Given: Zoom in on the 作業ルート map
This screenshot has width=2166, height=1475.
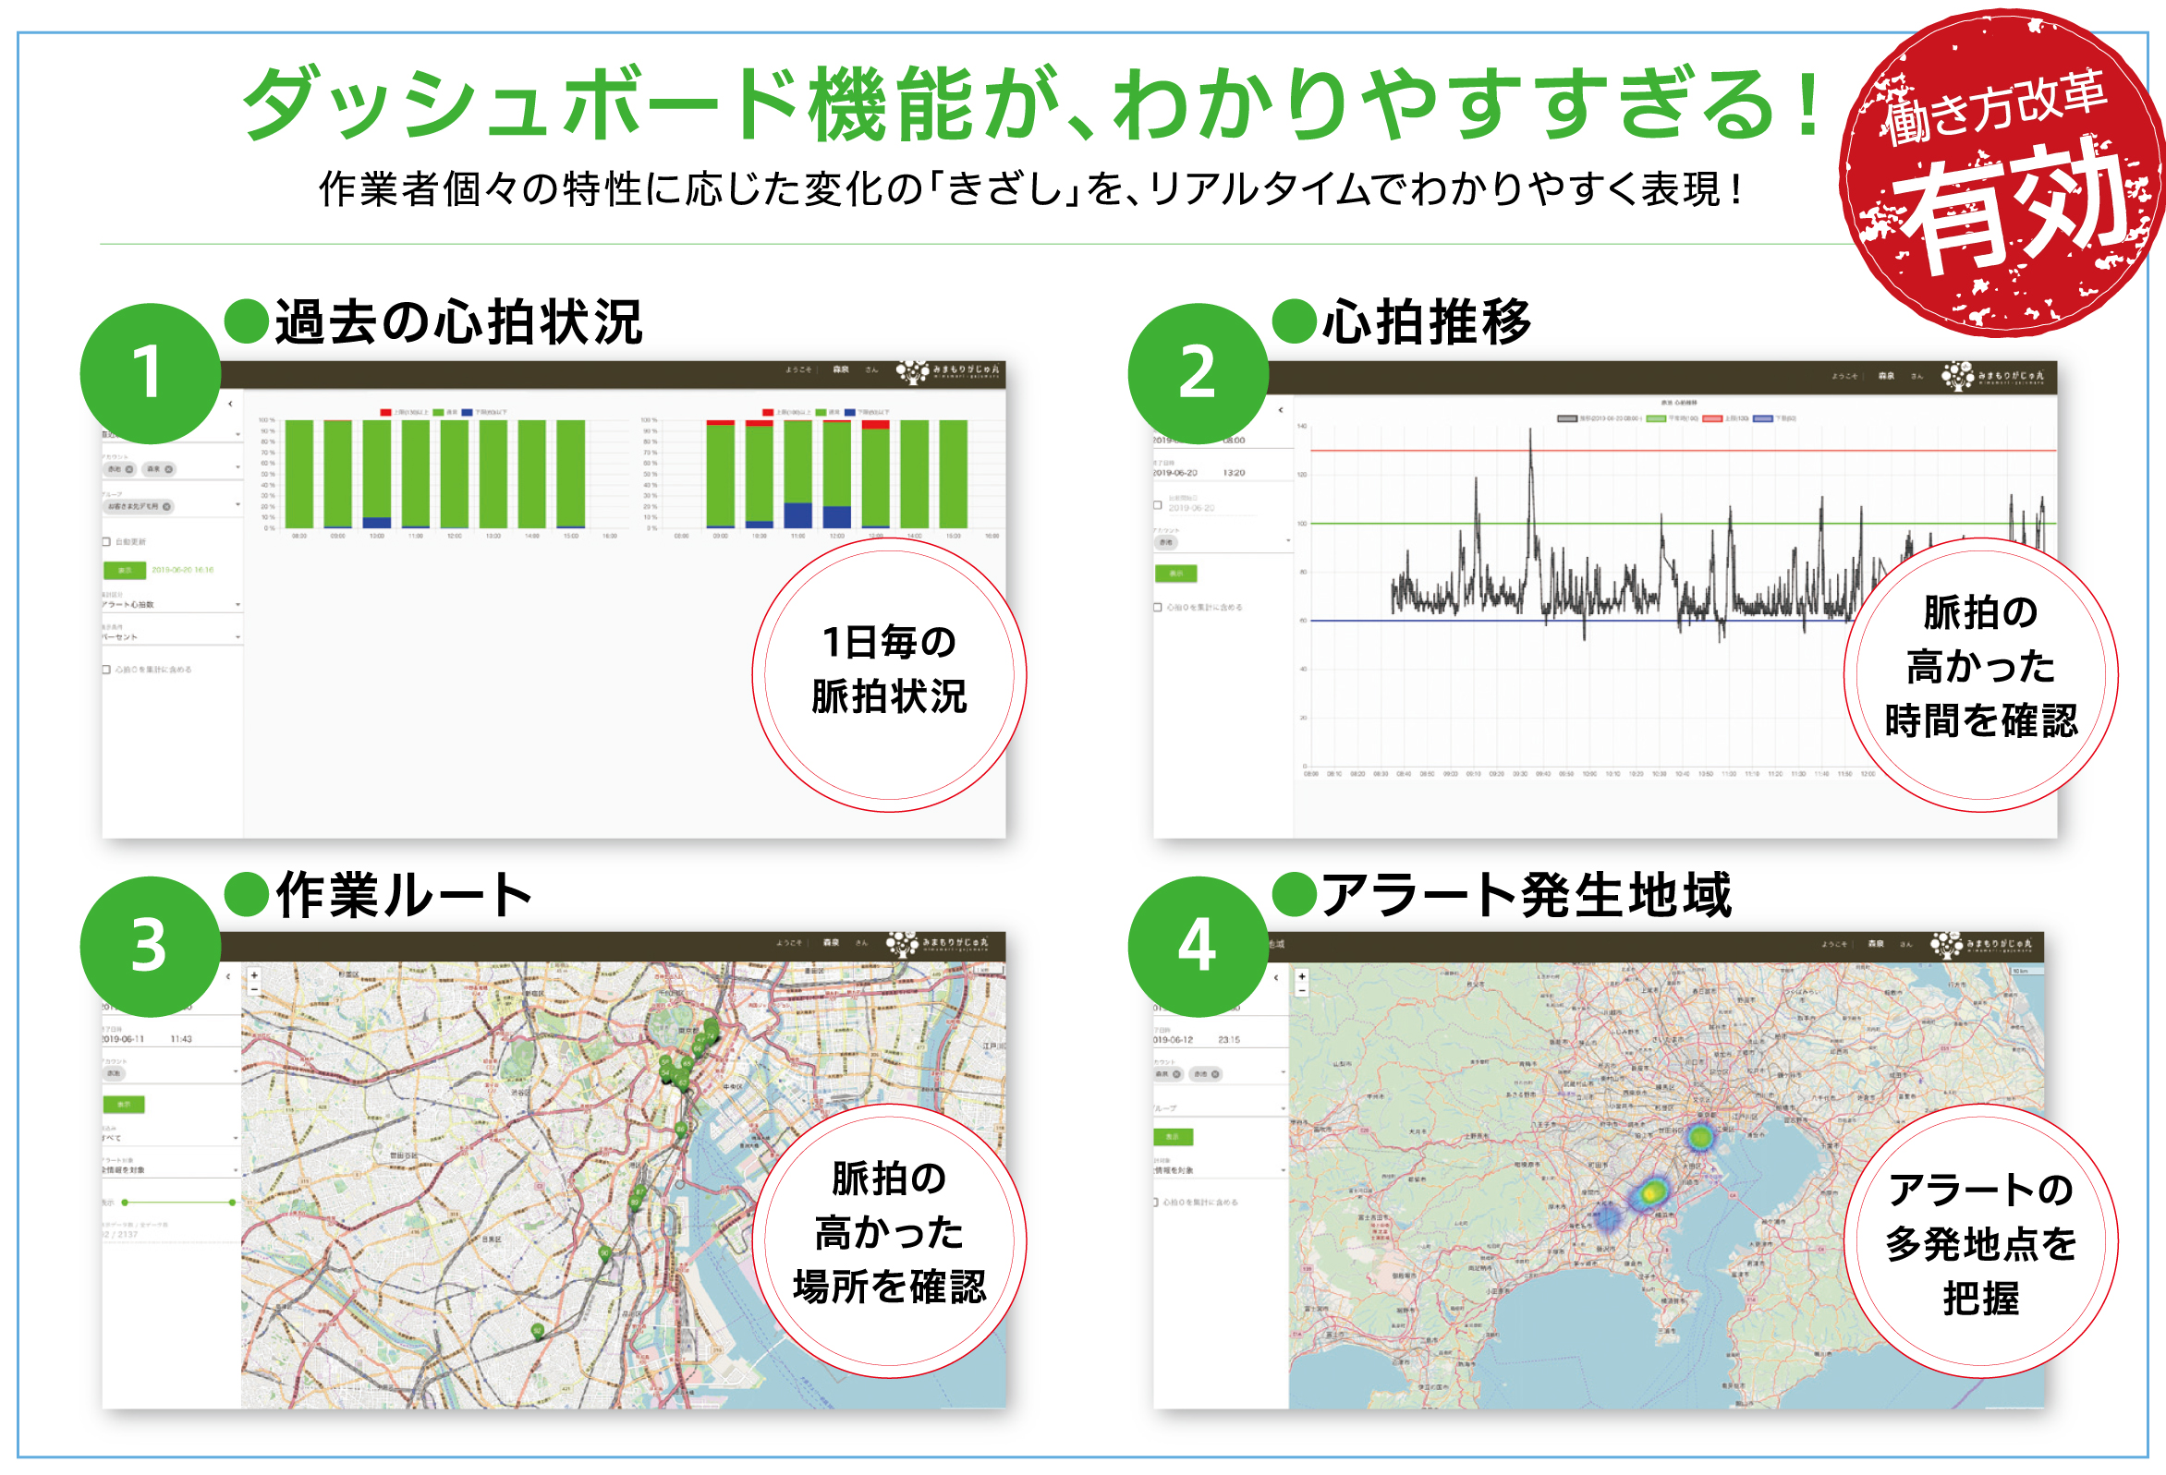Looking at the screenshot, I should coord(254,974).
